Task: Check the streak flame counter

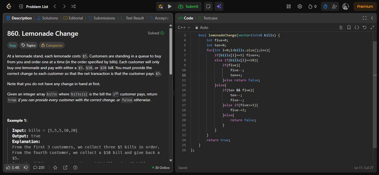Action: (x=312, y=6)
